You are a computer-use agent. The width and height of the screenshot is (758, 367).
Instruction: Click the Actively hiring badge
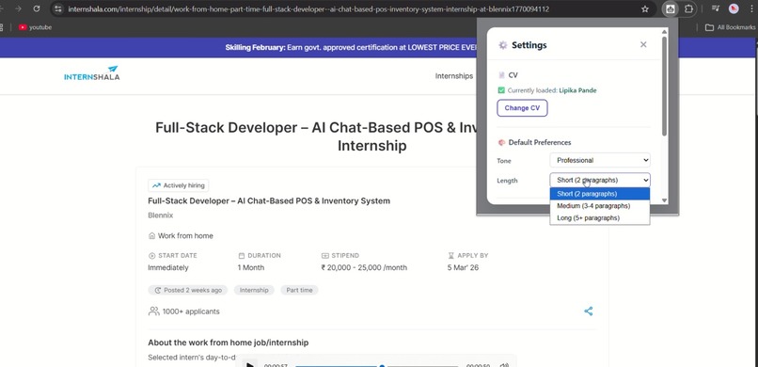point(179,185)
